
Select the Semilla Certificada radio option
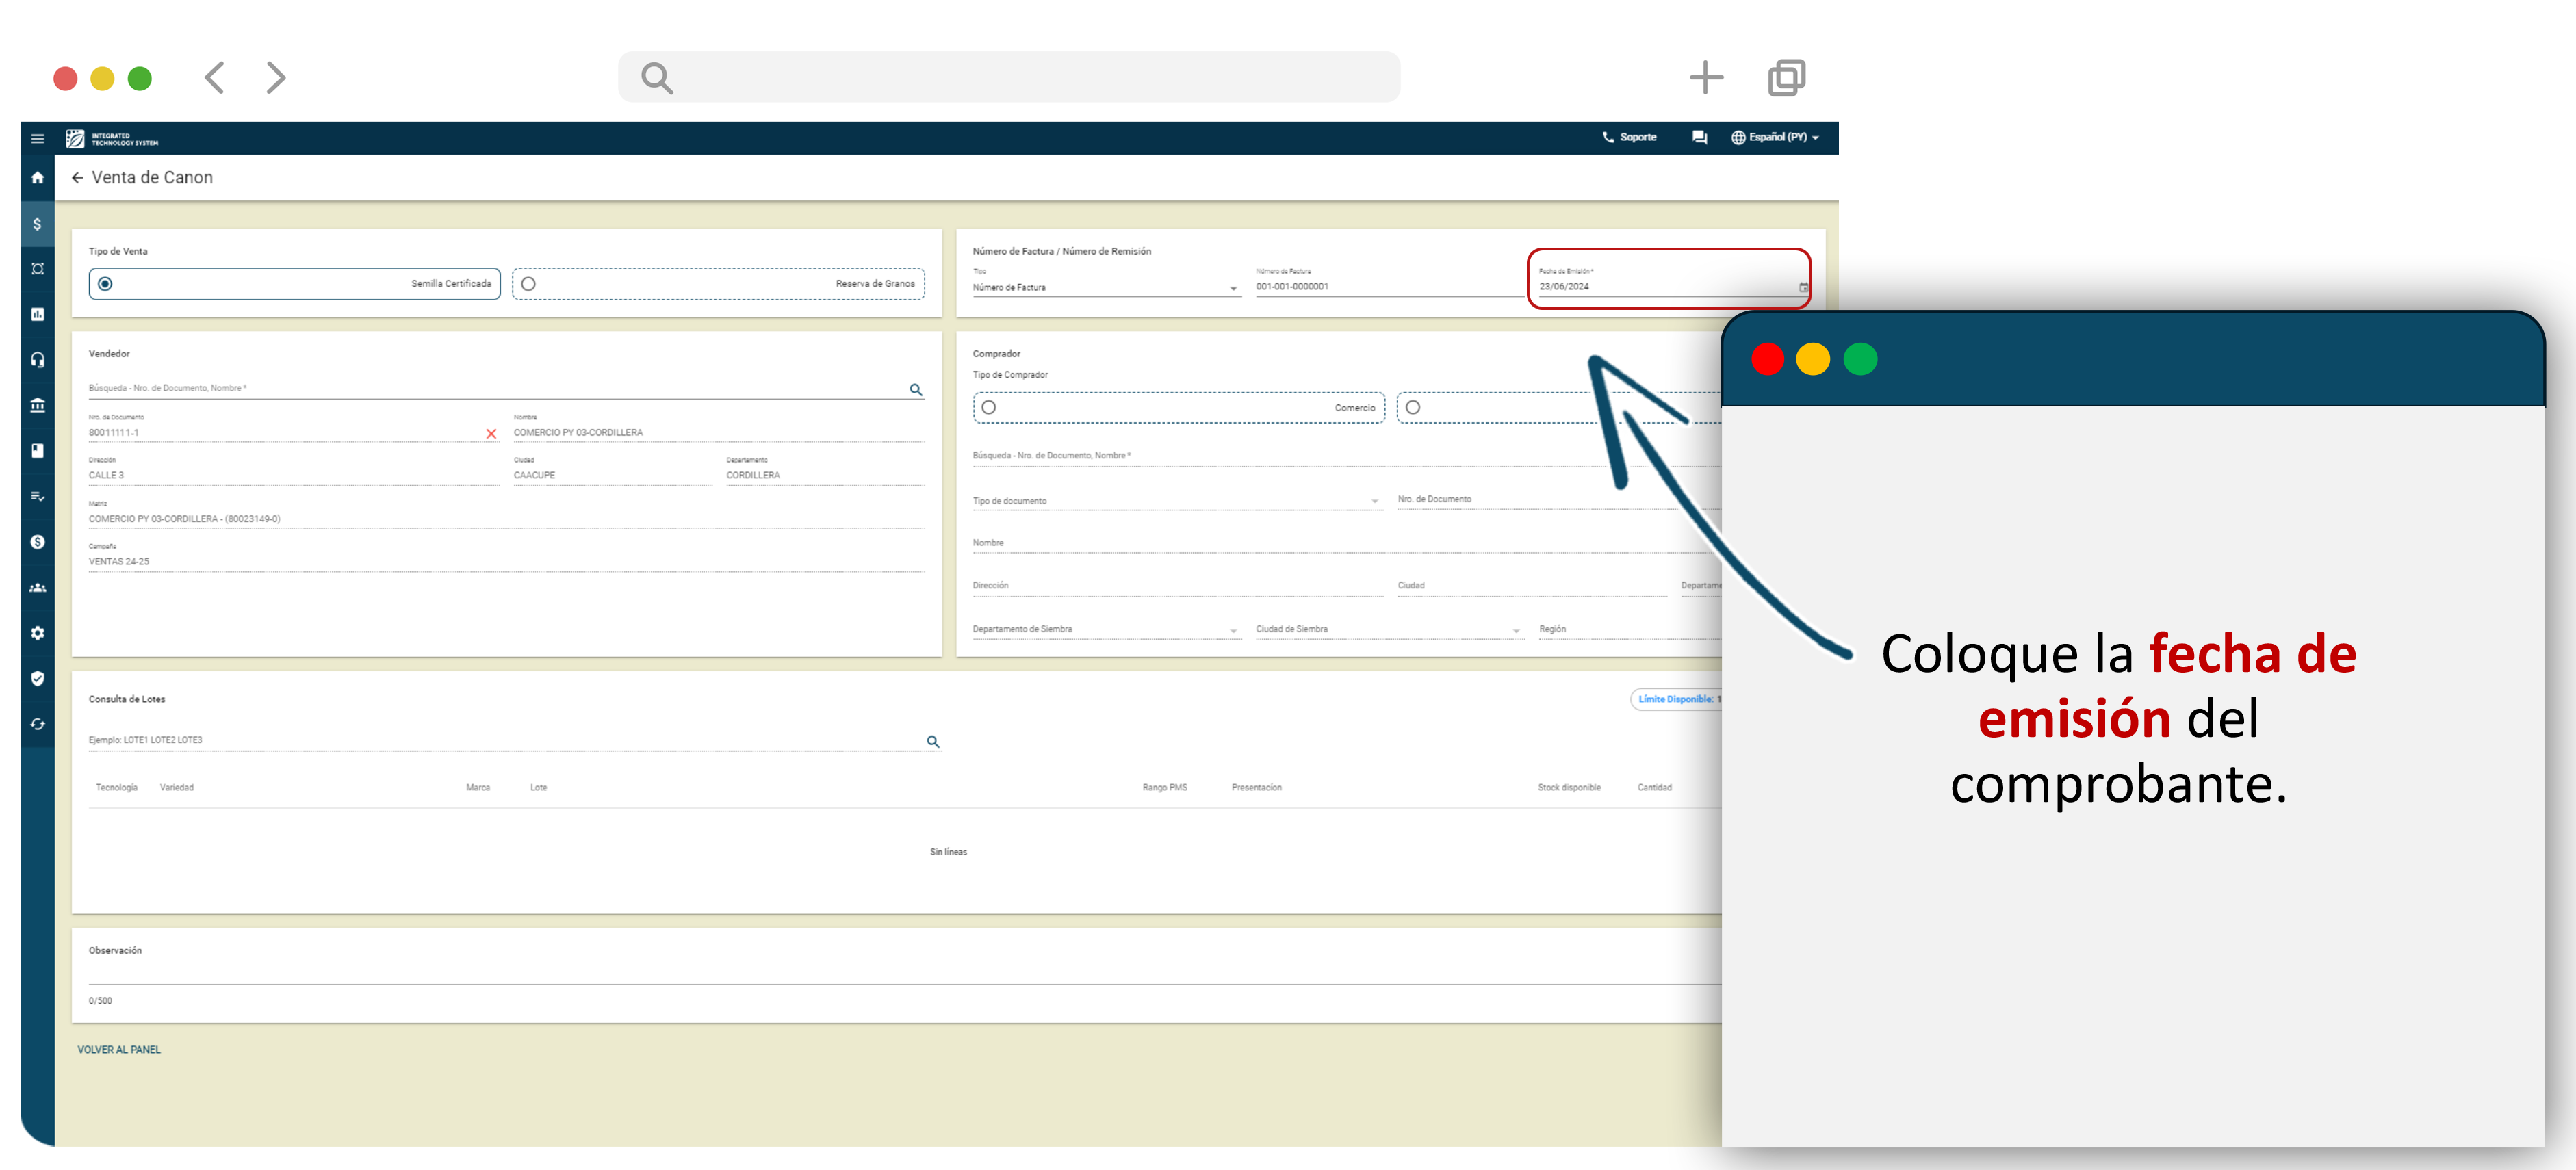coord(105,284)
